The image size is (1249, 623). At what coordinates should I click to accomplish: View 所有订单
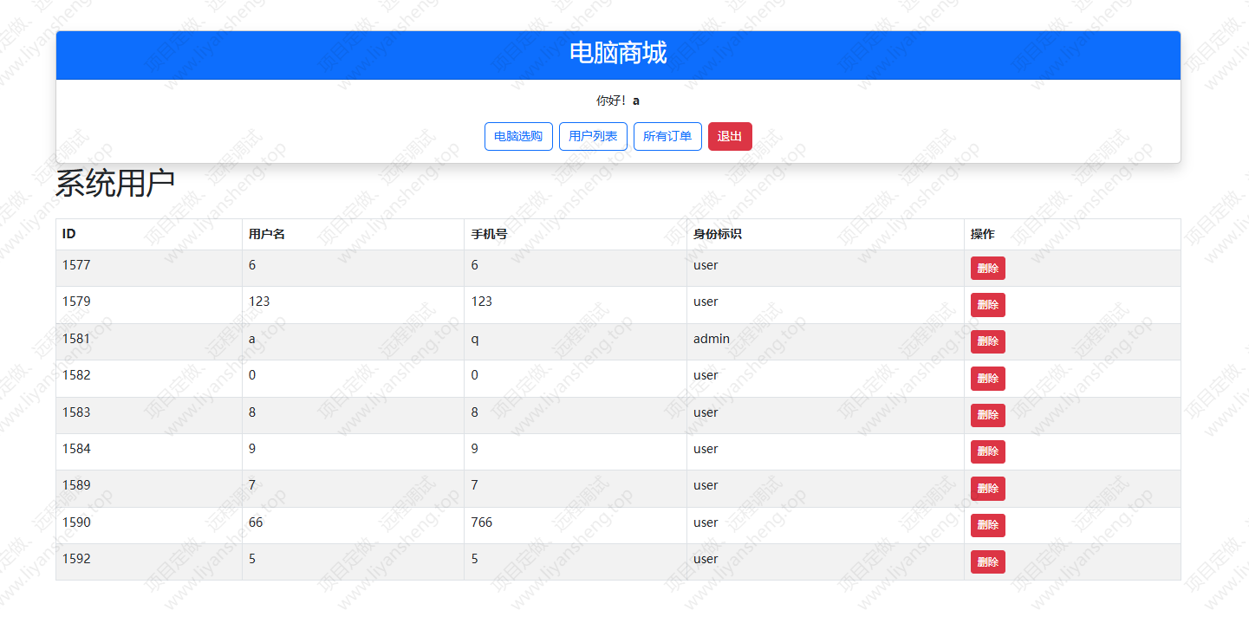667,136
